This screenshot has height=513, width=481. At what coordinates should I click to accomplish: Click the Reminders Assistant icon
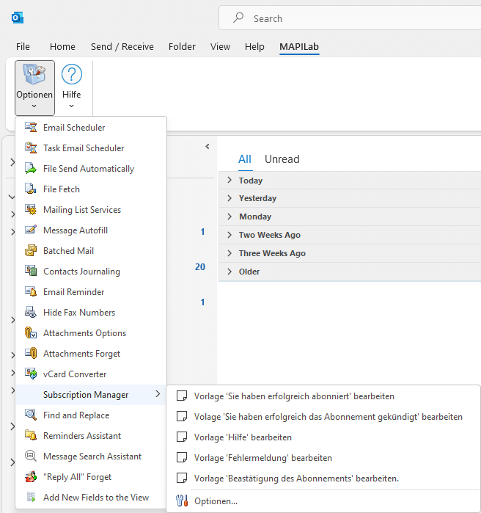[x=31, y=435]
